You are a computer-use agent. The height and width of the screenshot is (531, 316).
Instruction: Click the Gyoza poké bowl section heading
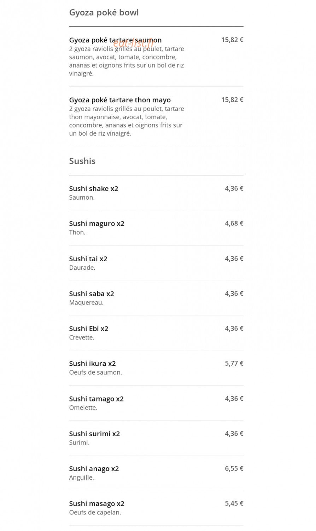[104, 13]
